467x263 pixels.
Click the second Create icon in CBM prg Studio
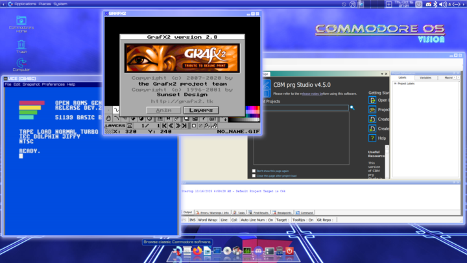(x=372, y=129)
